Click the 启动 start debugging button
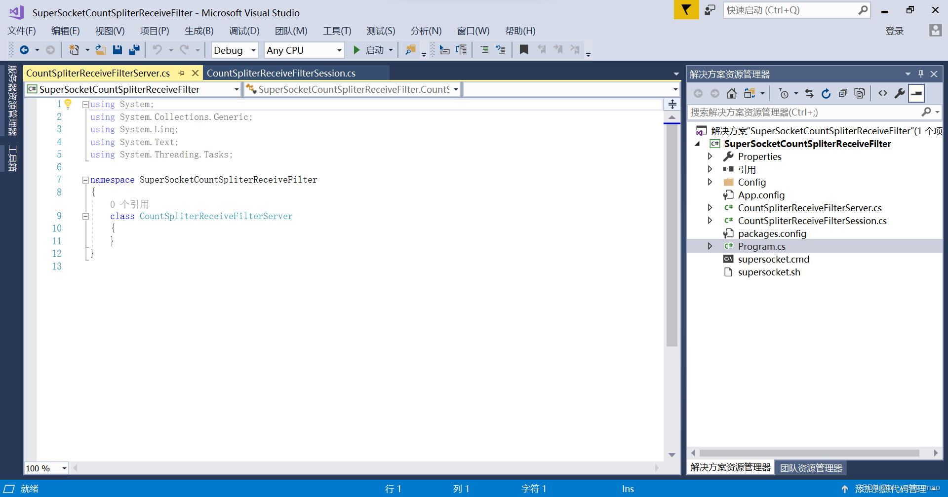 (x=369, y=50)
